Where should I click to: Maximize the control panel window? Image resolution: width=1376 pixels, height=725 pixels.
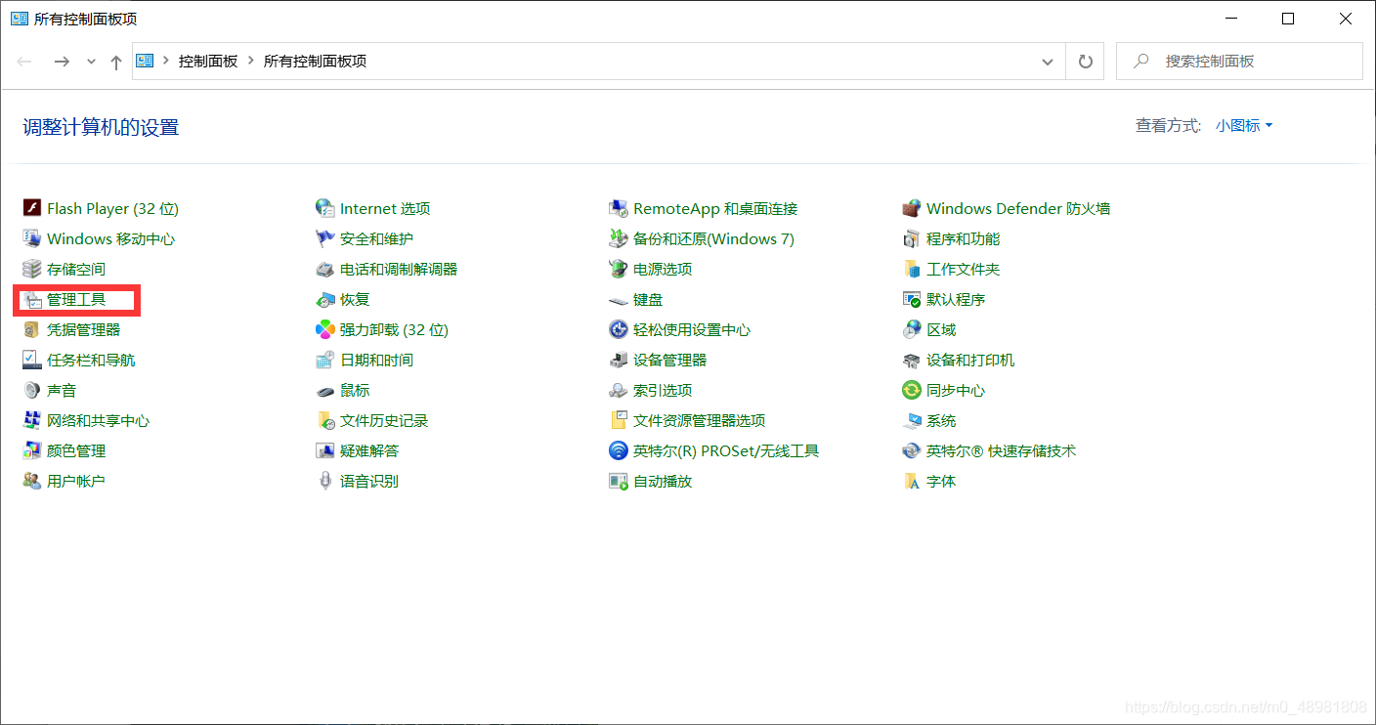click(1288, 19)
